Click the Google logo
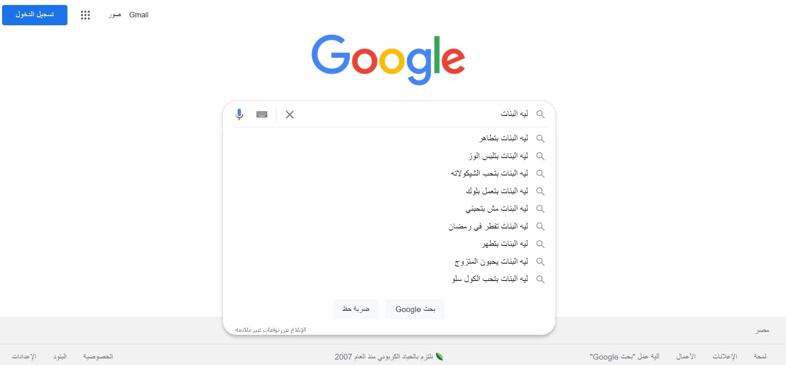 coord(388,60)
